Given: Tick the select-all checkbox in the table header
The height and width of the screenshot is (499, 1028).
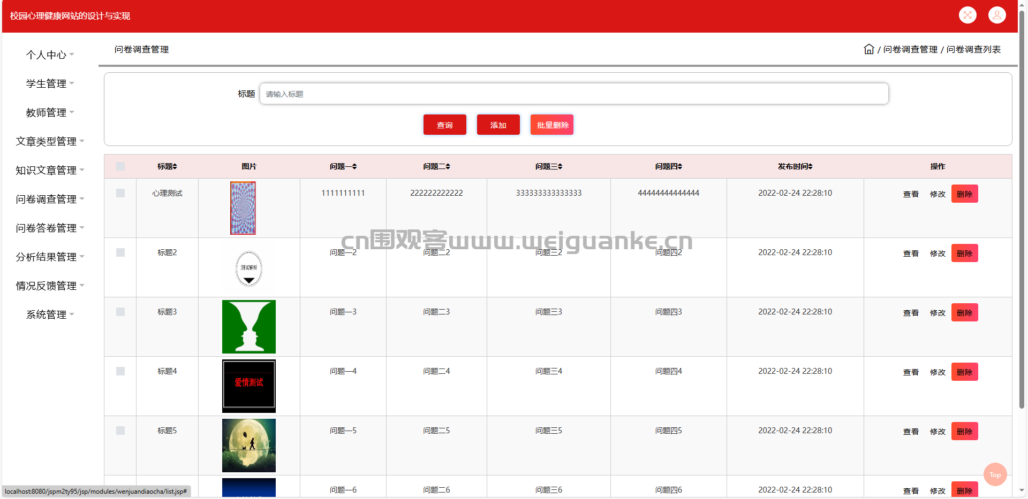Looking at the screenshot, I should [120, 166].
